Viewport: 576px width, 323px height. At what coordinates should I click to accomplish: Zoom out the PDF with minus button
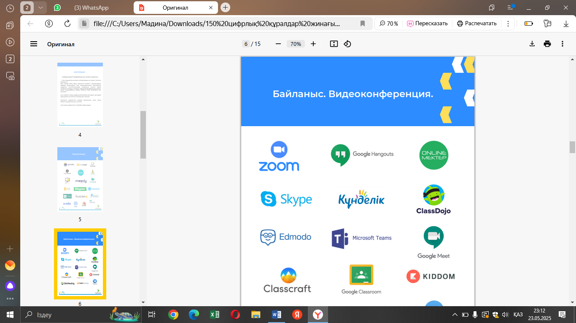click(x=278, y=44)
